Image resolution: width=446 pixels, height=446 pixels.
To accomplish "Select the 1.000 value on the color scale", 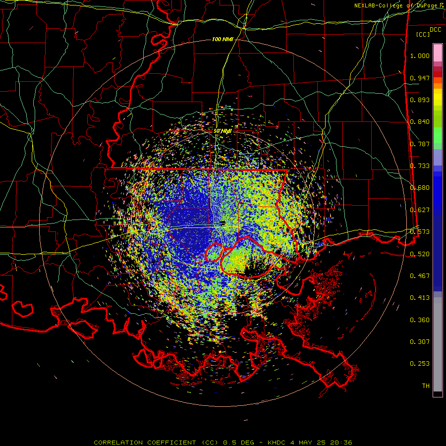I will click(x=420, y=56).
